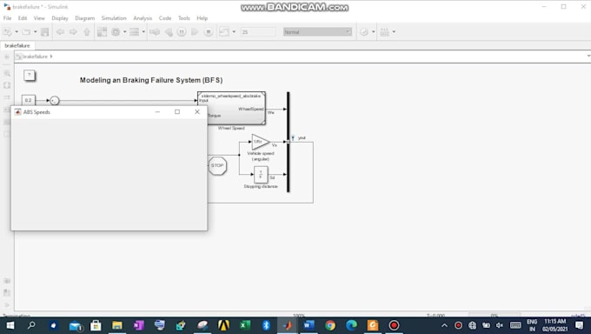
Task: Click Fit to View palette icon
Action: pyautogui.click(x=7, y=85)
